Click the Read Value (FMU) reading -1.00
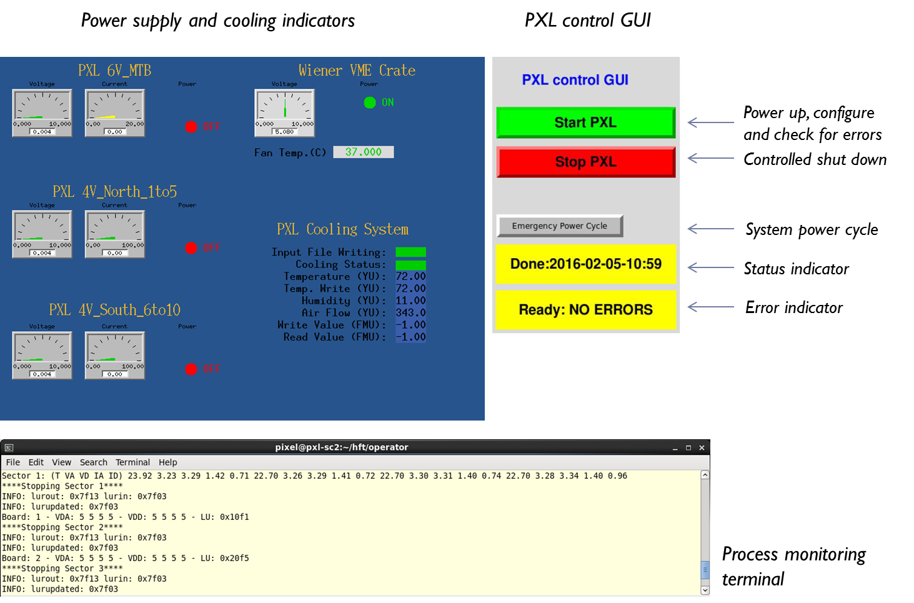The height and width of the screenshot is (603, 914). coord(411,337)
